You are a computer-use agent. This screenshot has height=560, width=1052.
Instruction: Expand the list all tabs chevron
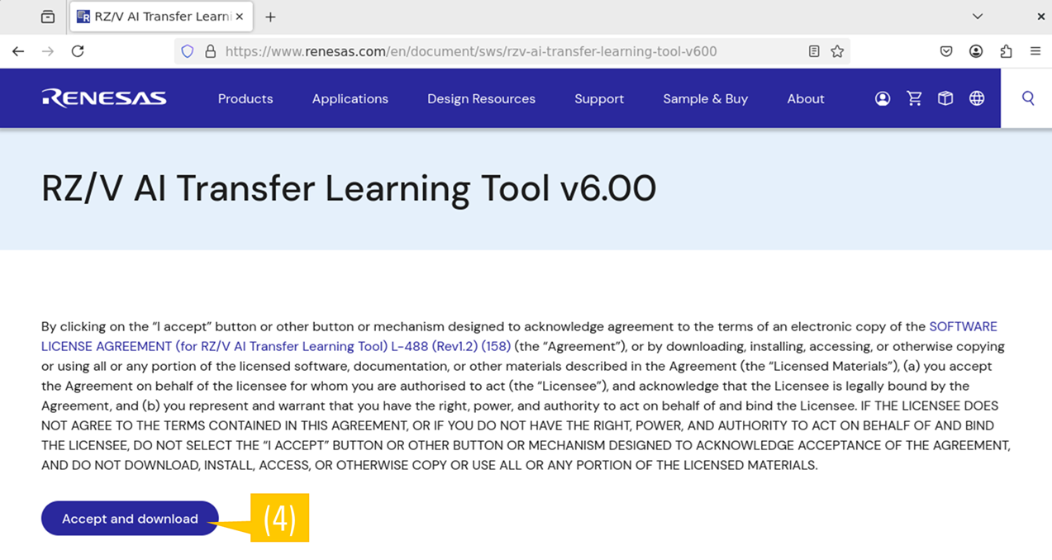pos(978,17)
